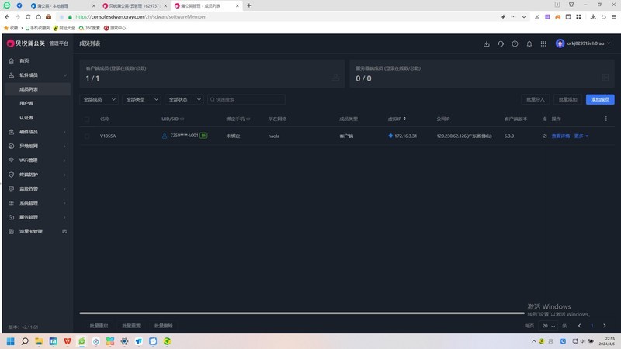Click the customer service headset icon

point(501,44)
